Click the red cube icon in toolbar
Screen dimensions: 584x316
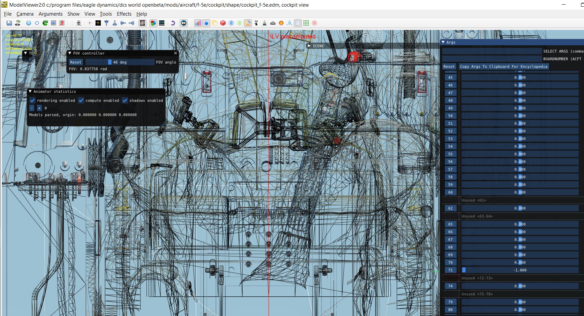[223, 23]
